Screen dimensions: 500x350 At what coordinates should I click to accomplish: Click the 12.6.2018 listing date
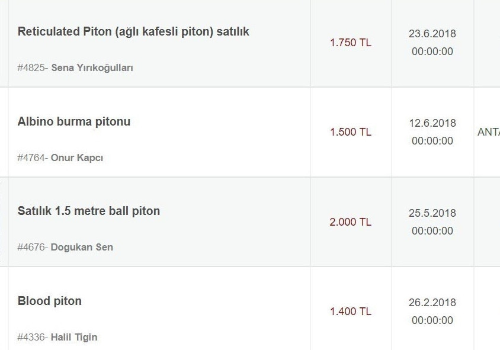432,123
